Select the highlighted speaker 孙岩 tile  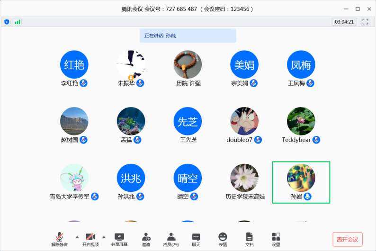301,182
